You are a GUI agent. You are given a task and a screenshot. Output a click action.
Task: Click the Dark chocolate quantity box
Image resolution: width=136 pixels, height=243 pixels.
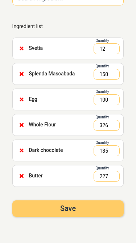(x=107, y=151)
